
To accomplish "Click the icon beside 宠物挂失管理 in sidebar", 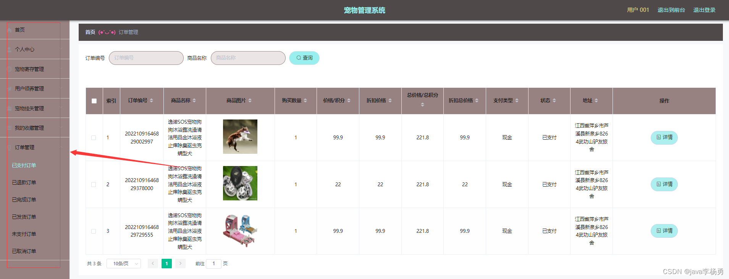I will point(10,108).
